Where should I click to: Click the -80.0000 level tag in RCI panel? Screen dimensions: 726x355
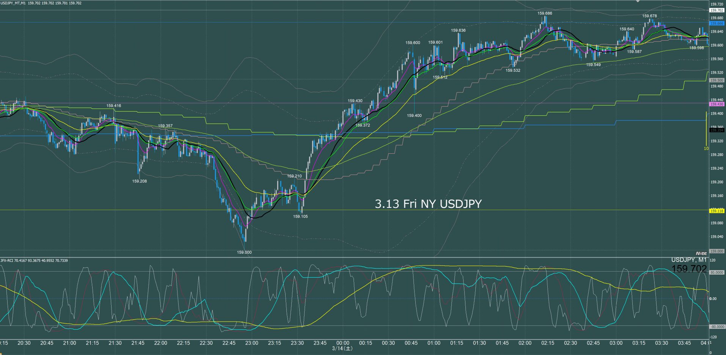tap(717, 327)
